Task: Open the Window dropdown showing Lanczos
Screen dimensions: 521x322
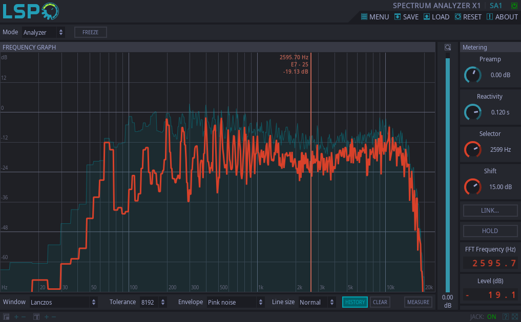Action: click(x=64, y=302)
